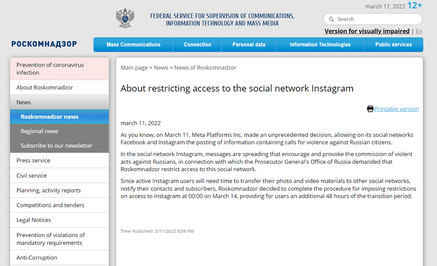Click the 12+ age rating badge
The width and height of the screenshot is (437, 266).
[x=414, y=6]
